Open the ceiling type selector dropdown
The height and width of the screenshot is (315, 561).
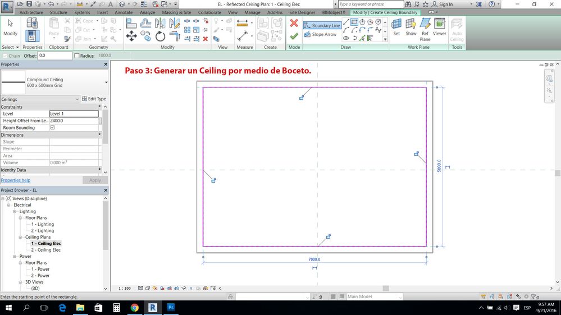coord(106,82)
